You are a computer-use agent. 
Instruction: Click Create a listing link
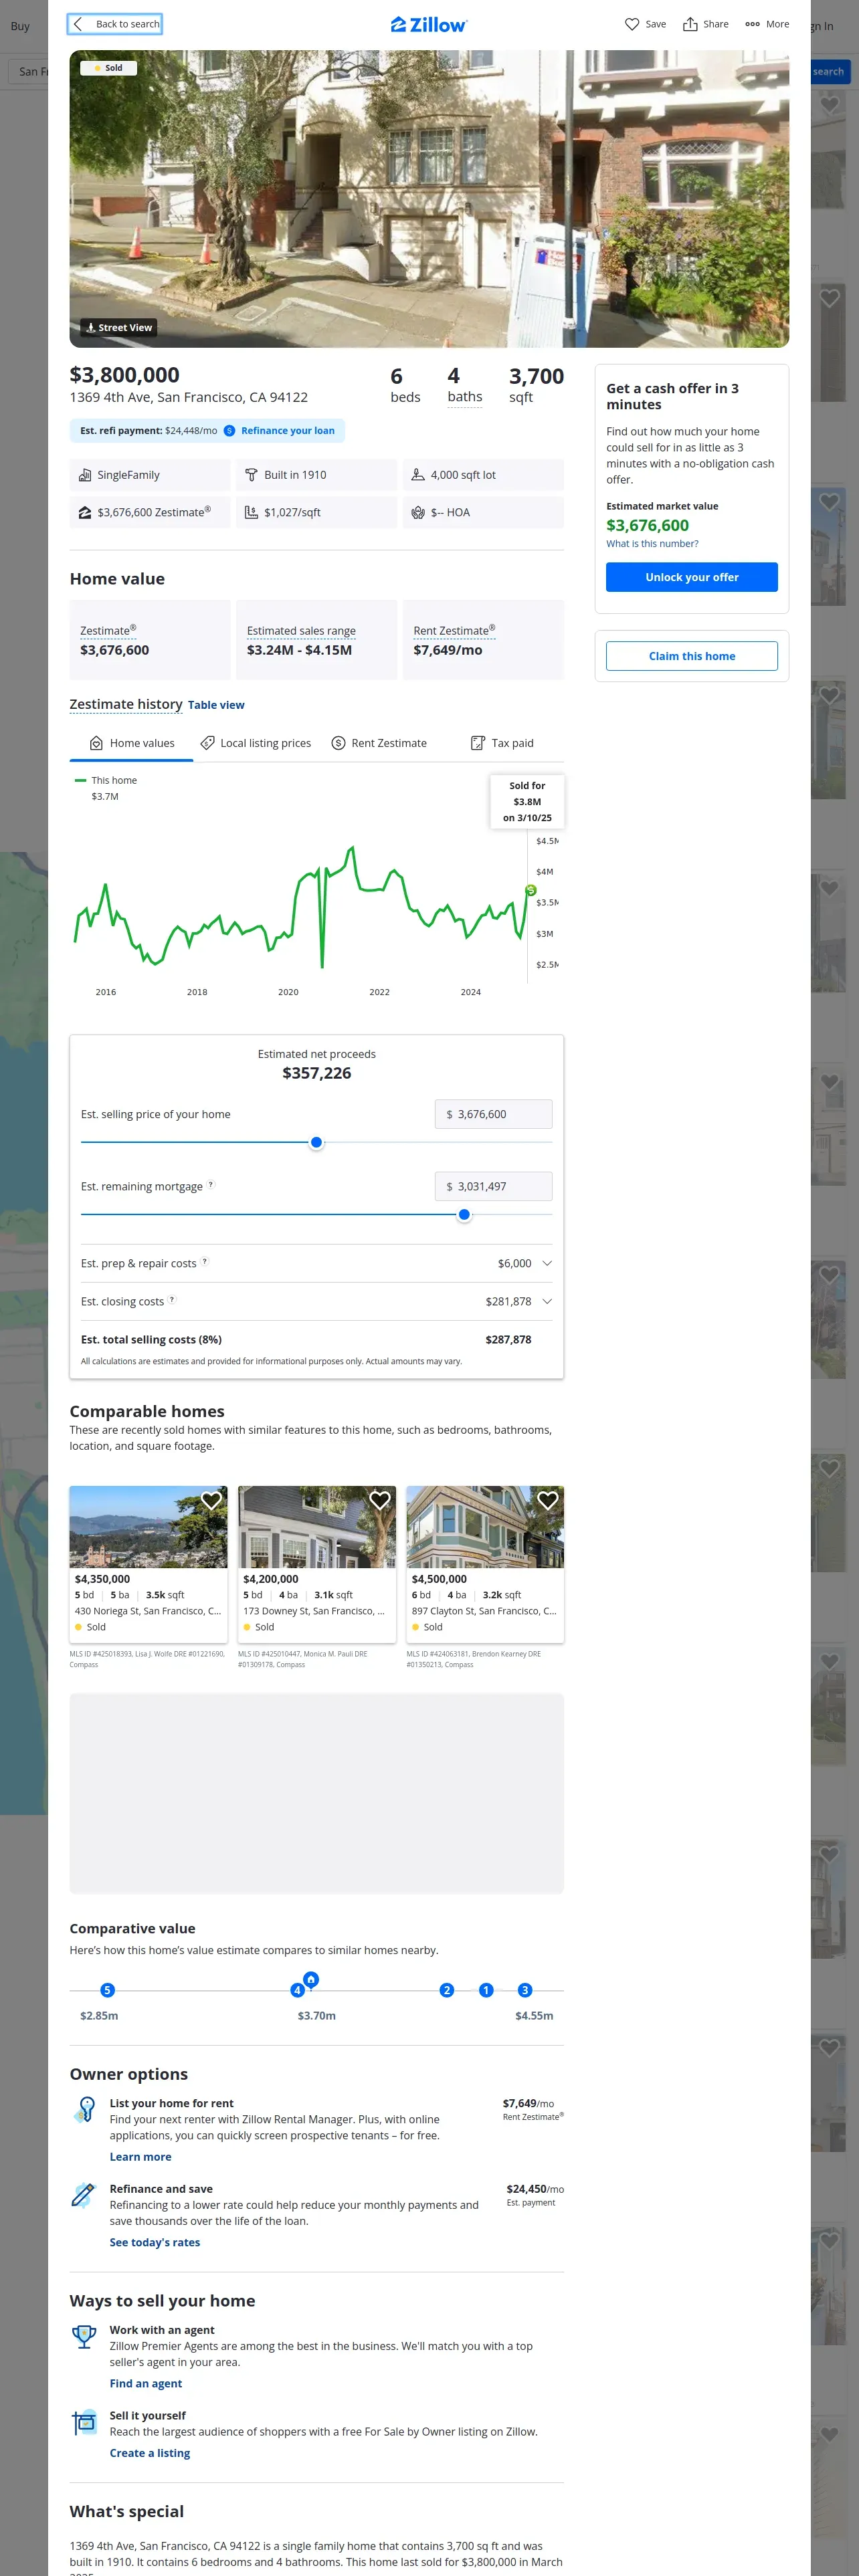(150, 2452)
